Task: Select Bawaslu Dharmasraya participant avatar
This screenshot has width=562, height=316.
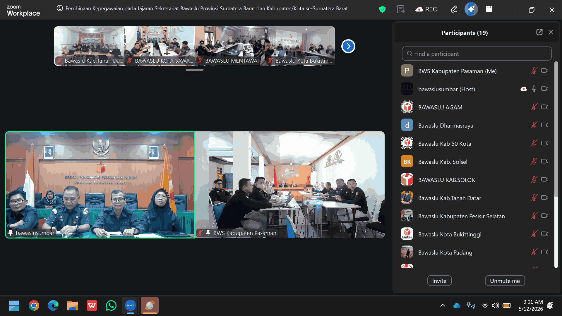Action: (x=407, y=125)
